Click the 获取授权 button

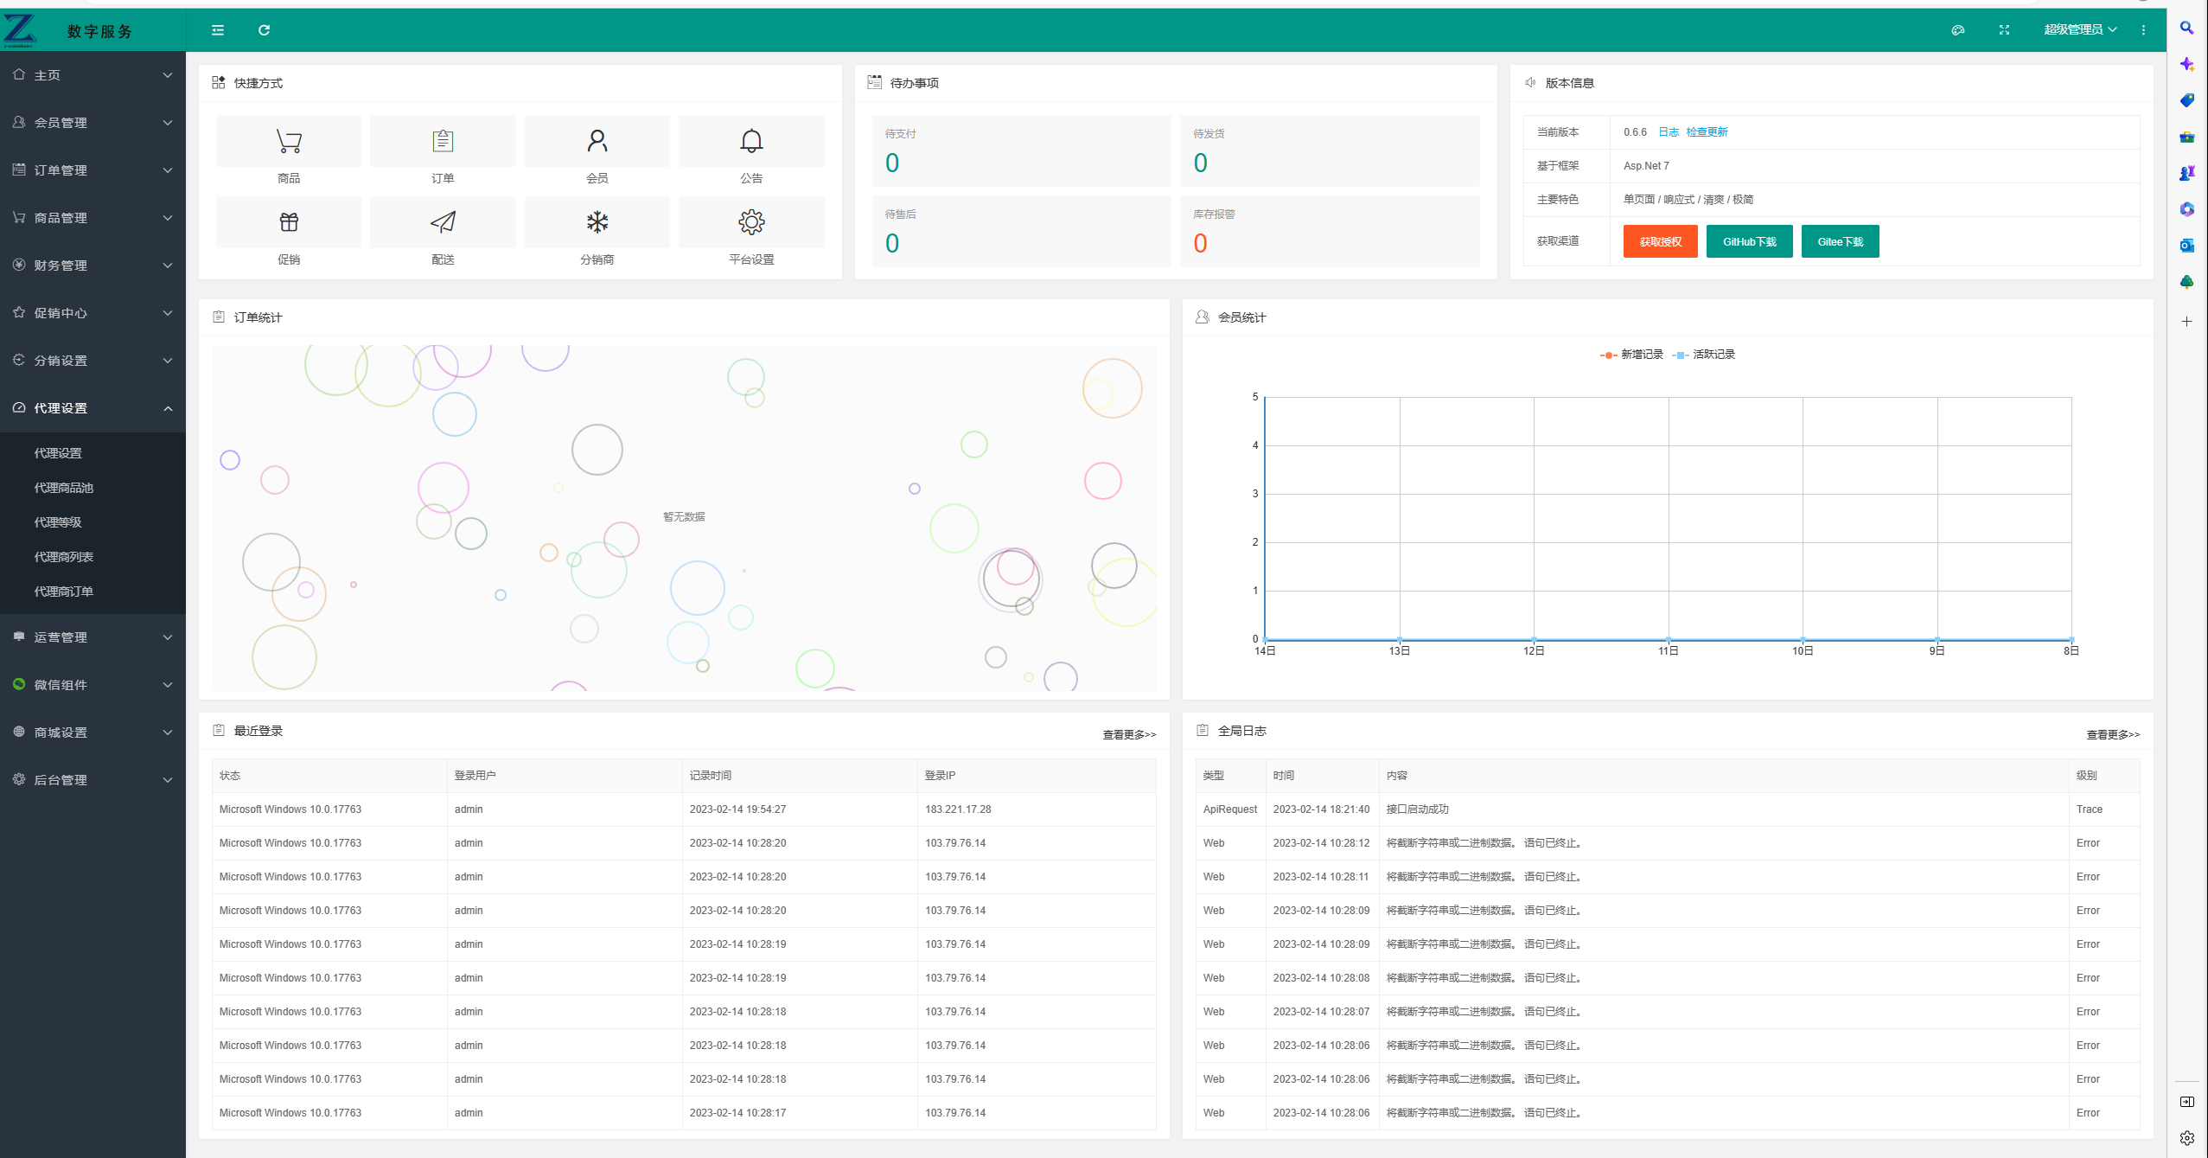[1660, 241]
